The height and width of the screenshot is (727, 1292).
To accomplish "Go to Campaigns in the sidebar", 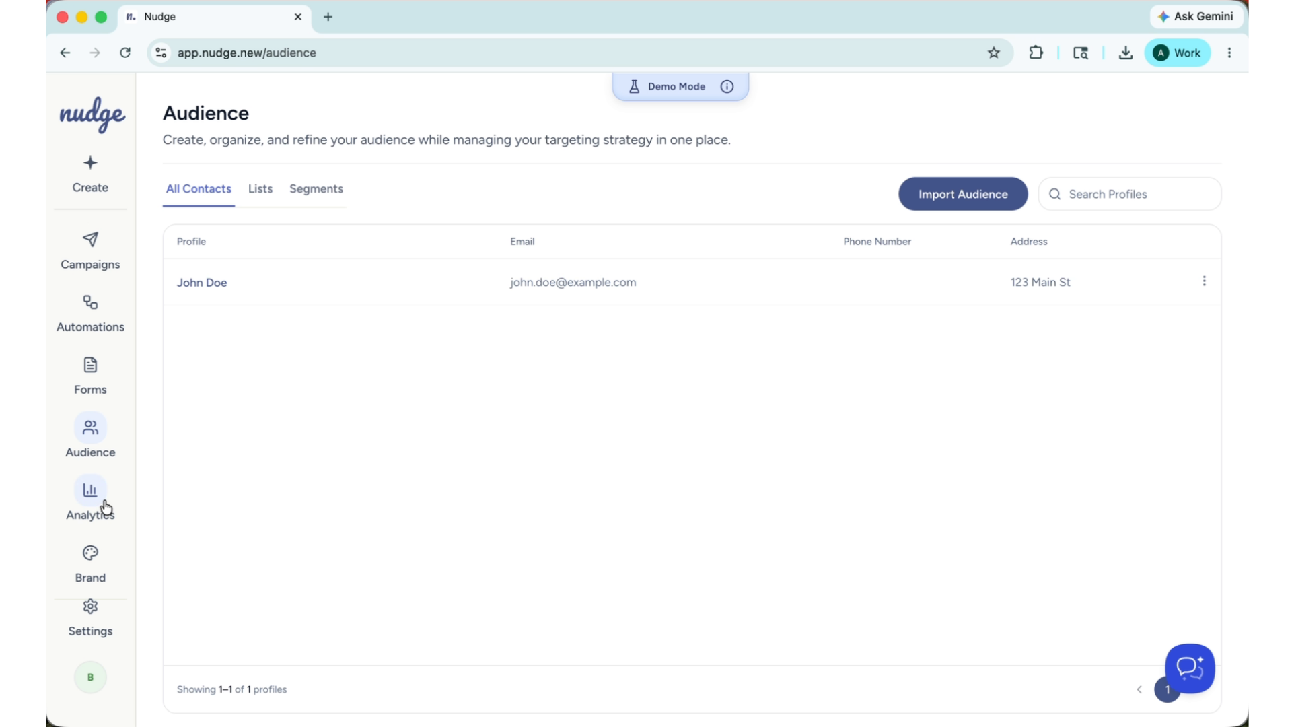I will (90, 251).
